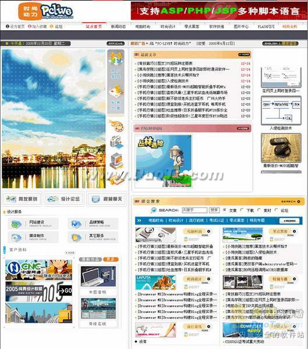Select the 文章 radio button
The width and height of the screenshot is (308, 349).
click(225, 210)
